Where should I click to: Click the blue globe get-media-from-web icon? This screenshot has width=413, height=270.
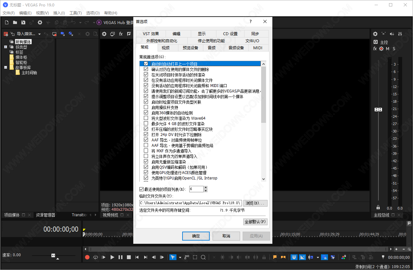tap(71, 34)
